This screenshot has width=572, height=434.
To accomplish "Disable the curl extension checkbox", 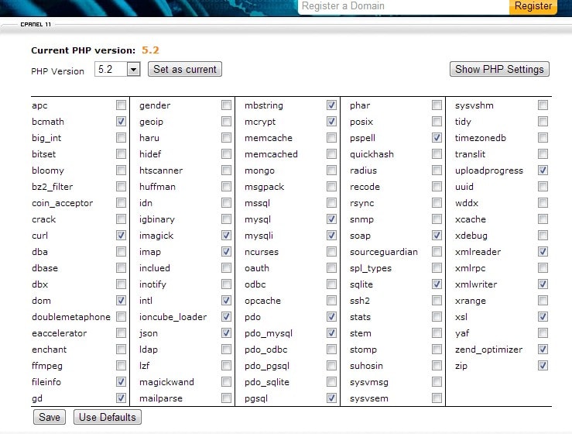I will 122,236.
